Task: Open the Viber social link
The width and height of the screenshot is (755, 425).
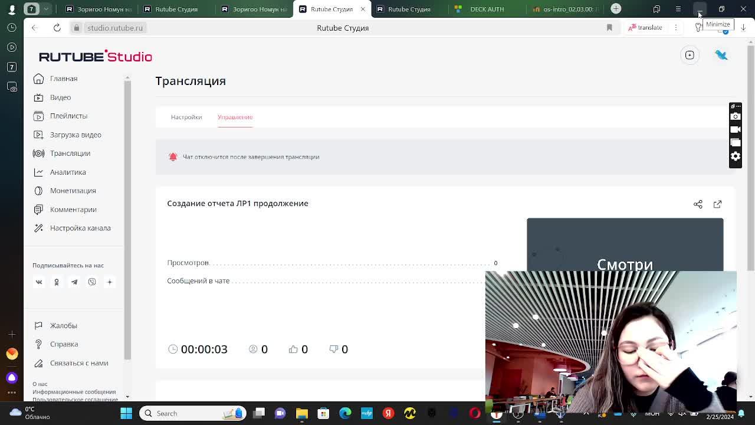Action: click(92, 282)
